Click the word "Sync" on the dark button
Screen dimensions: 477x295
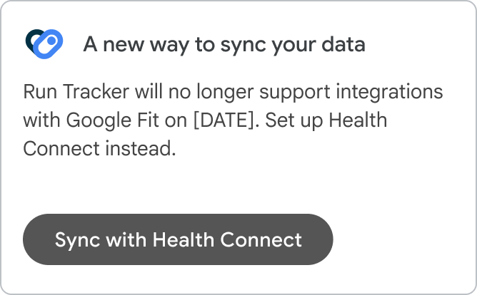click(x=77, y=239)
